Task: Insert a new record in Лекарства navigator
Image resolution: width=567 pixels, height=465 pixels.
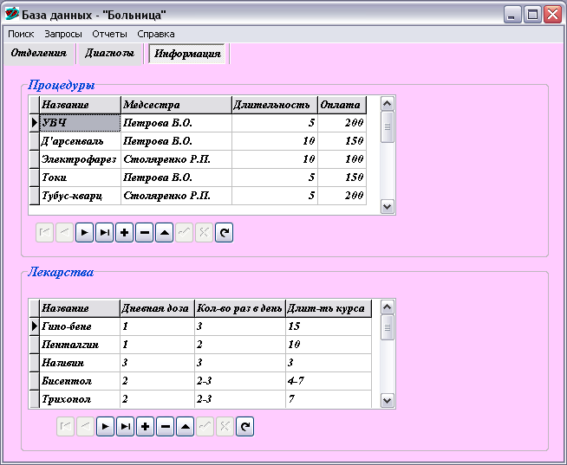Action: tap(145, 426)
